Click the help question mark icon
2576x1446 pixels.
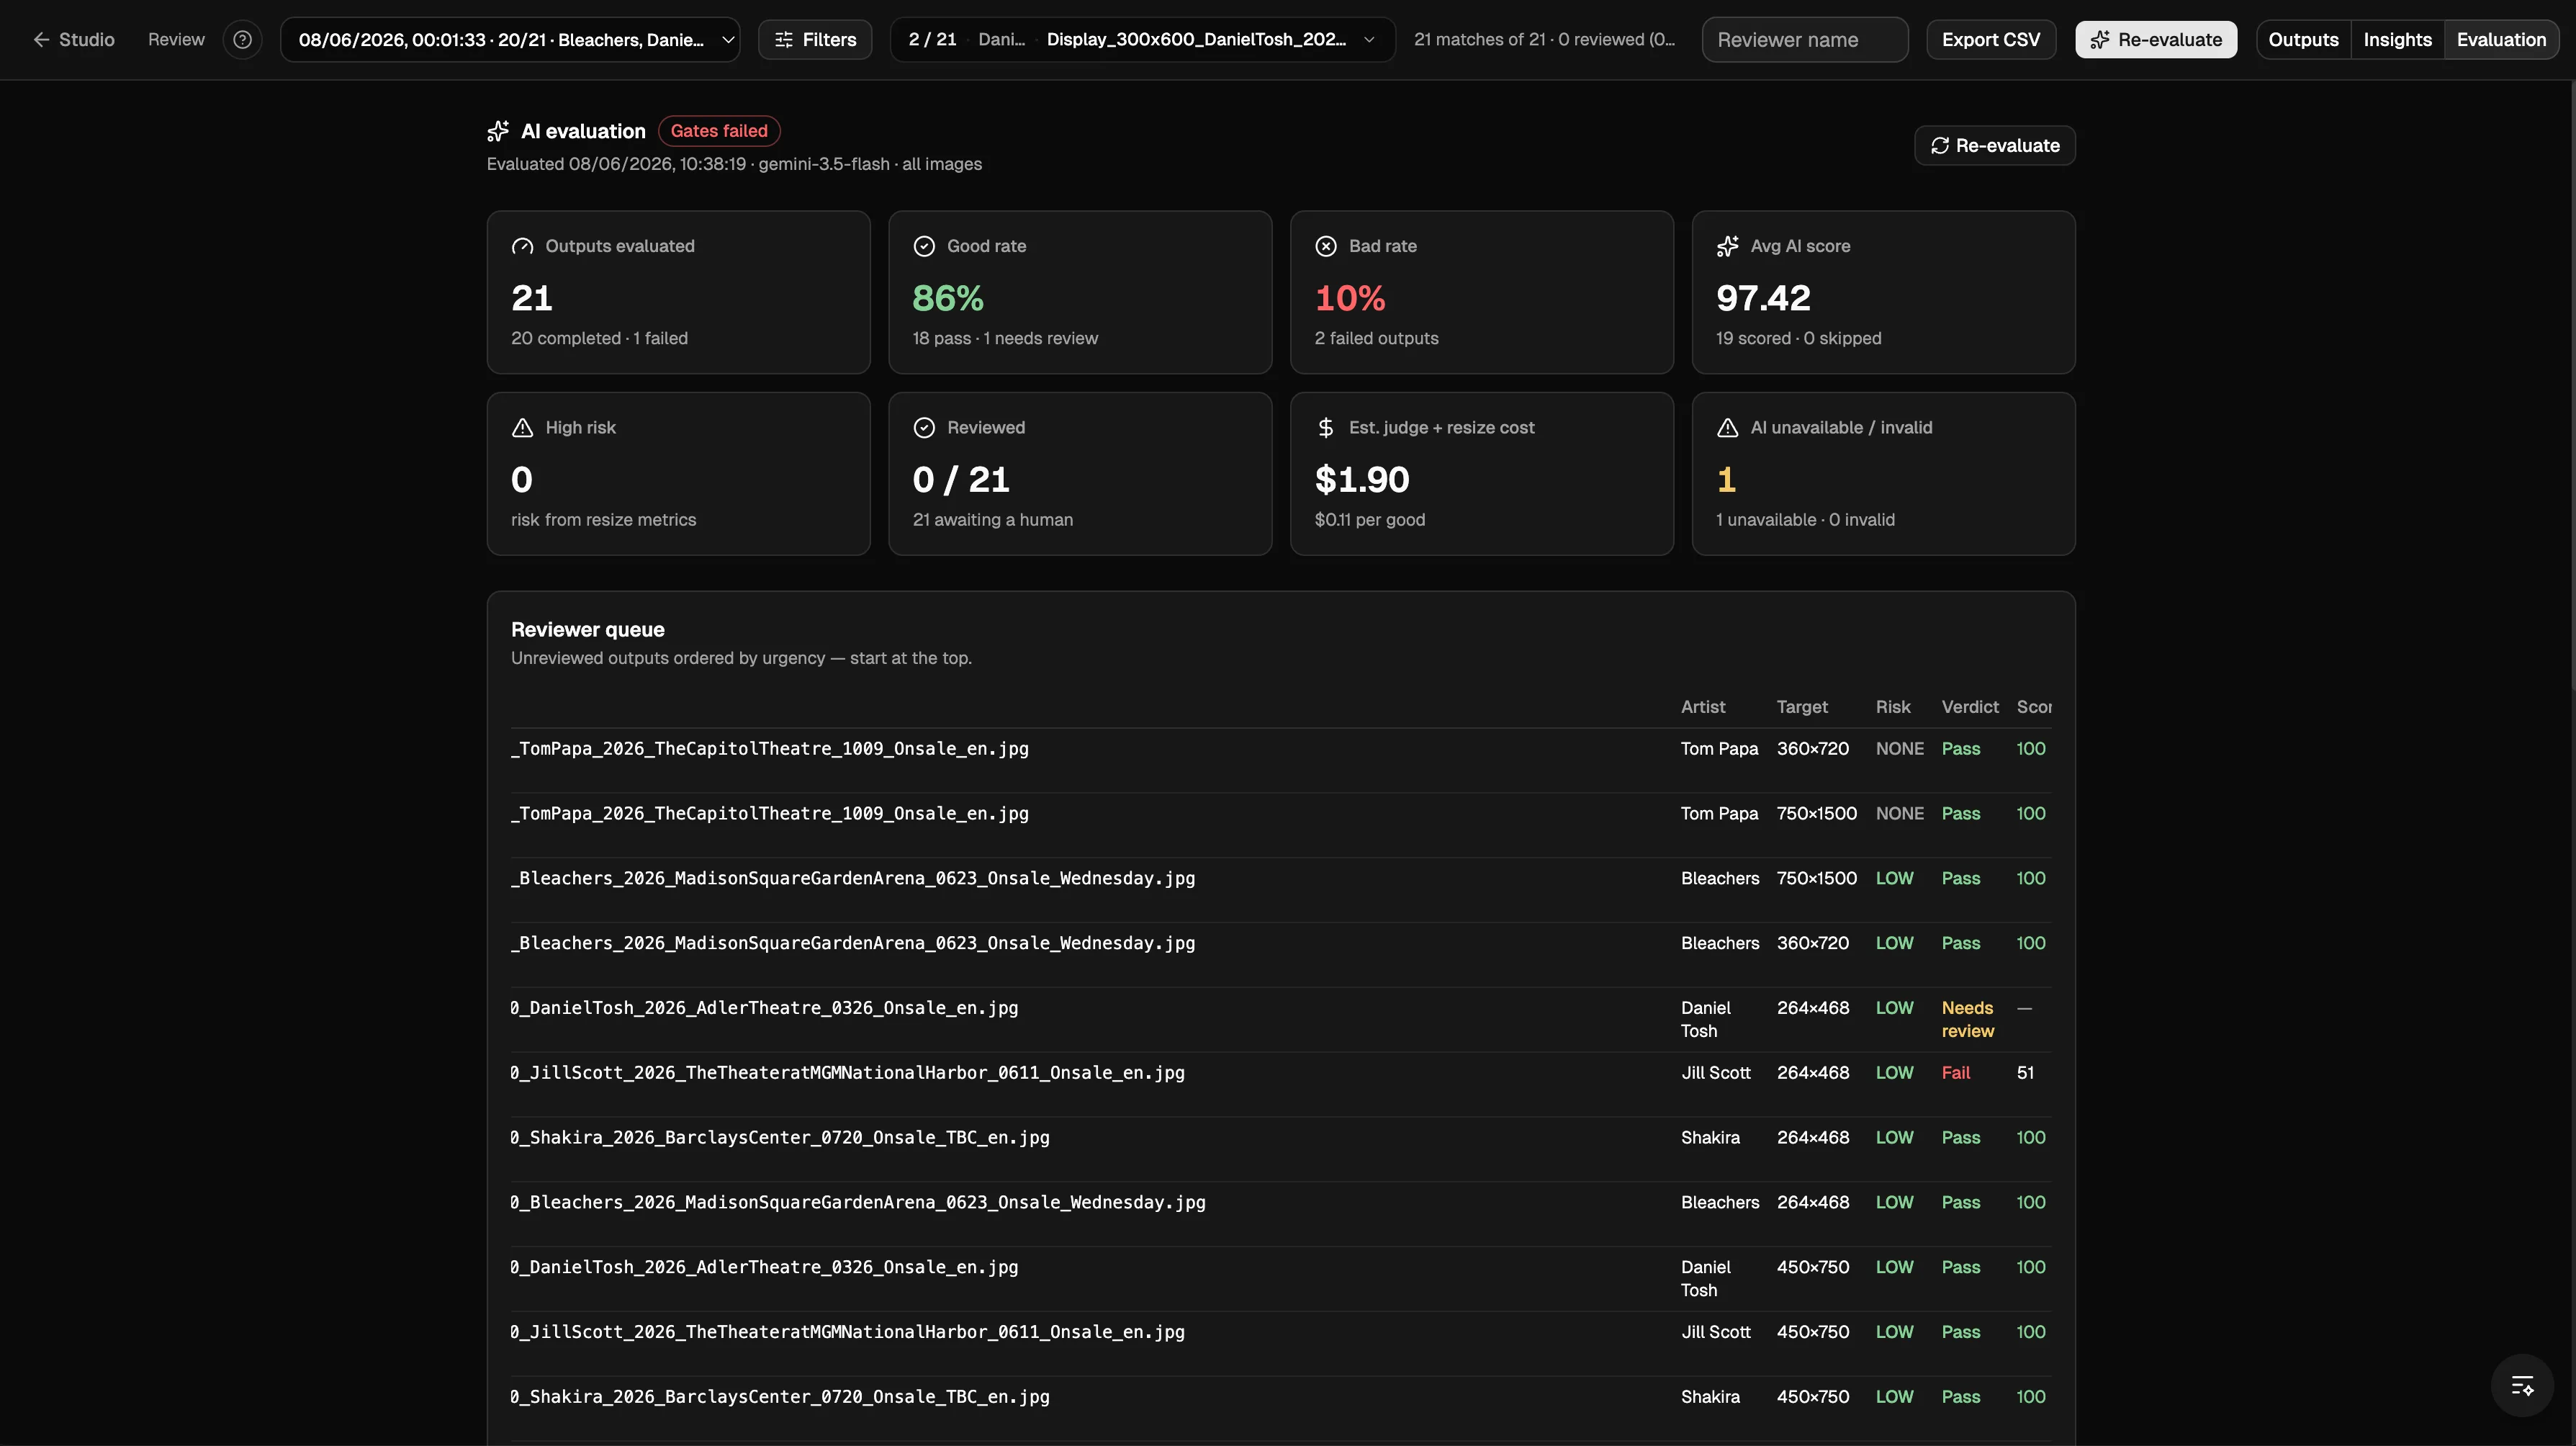(242, 39)
